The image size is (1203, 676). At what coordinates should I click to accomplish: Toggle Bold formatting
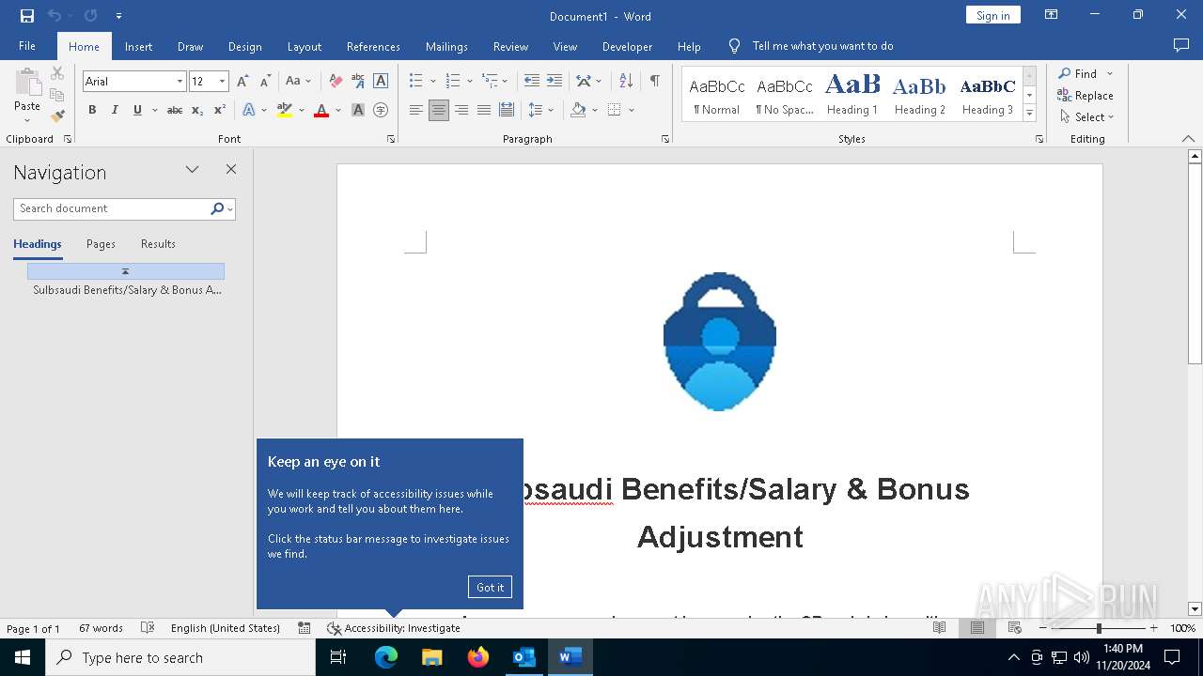click(x=92, y=110)
